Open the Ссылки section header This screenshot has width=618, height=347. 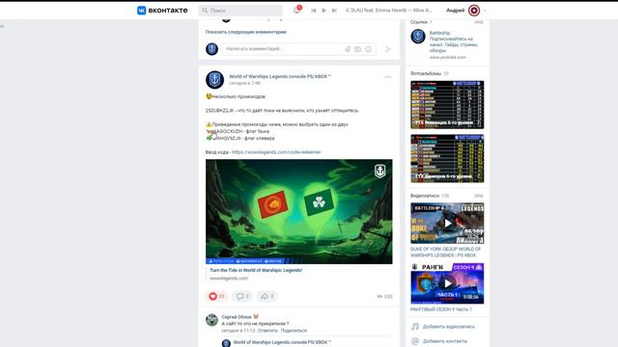[x=418, y=22]
